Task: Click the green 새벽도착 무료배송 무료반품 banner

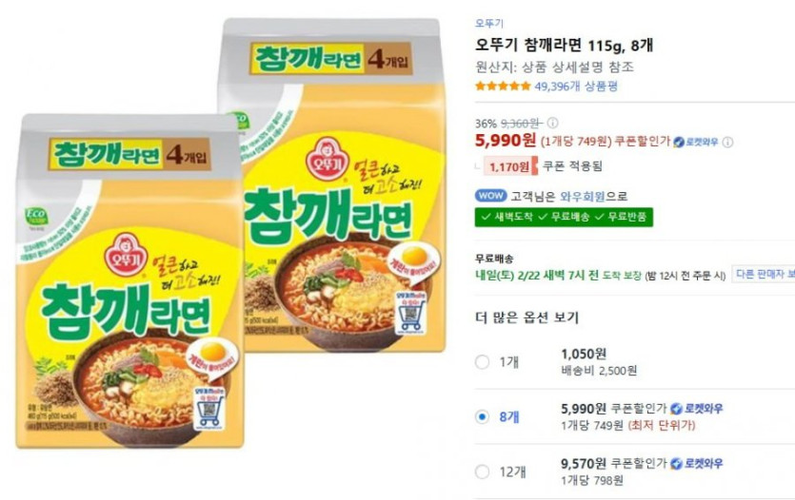Action: click(564, 217)
